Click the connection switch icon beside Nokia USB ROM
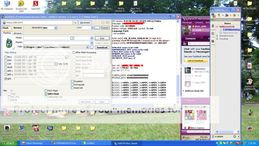This screenshot has width=259, height=146. [75, 22]
